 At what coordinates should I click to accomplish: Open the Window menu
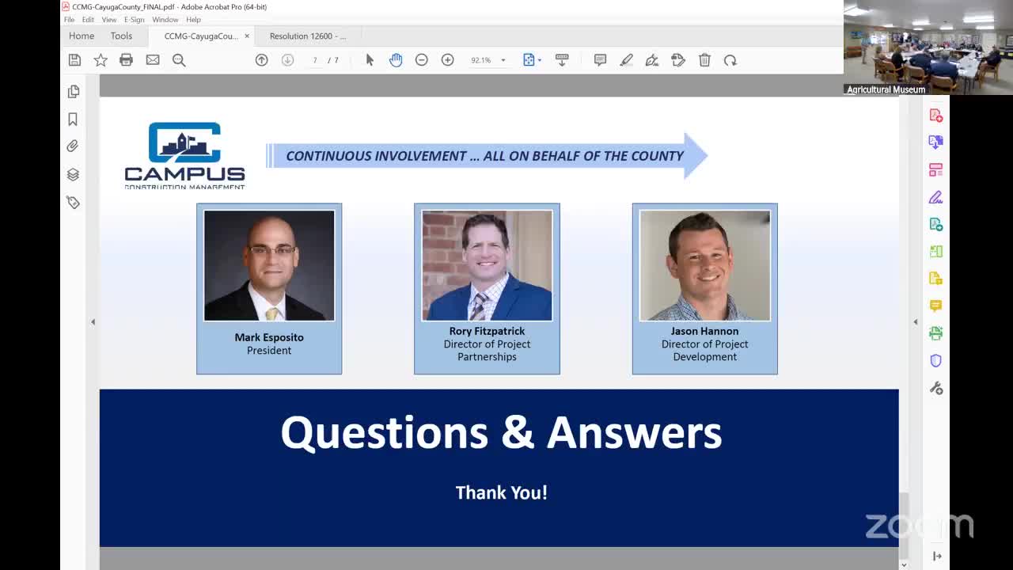pos(165,19)
